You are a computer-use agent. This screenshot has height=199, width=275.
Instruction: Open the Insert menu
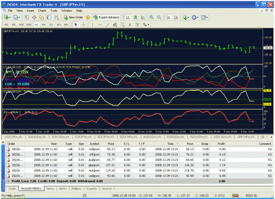(x=30, y=11)
